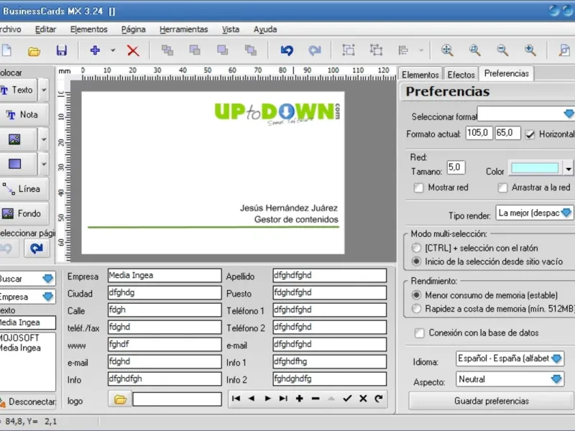Delete record with minus icon
This screenshot has height=431, width=575.
316,399
